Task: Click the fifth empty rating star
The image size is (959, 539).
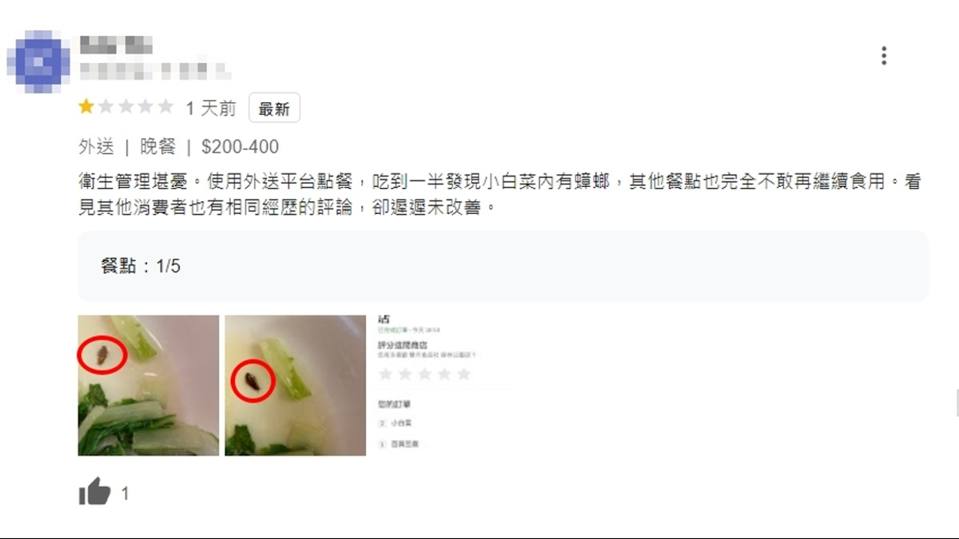Action: coord(165,107)
